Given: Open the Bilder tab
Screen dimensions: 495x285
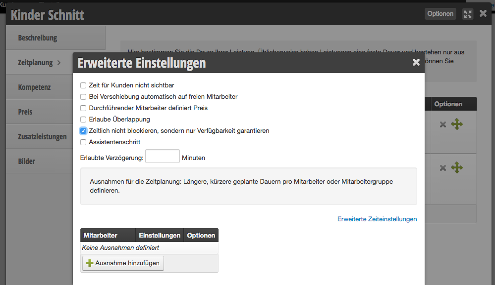Looking at the screenshot, I should pos(40,161).
